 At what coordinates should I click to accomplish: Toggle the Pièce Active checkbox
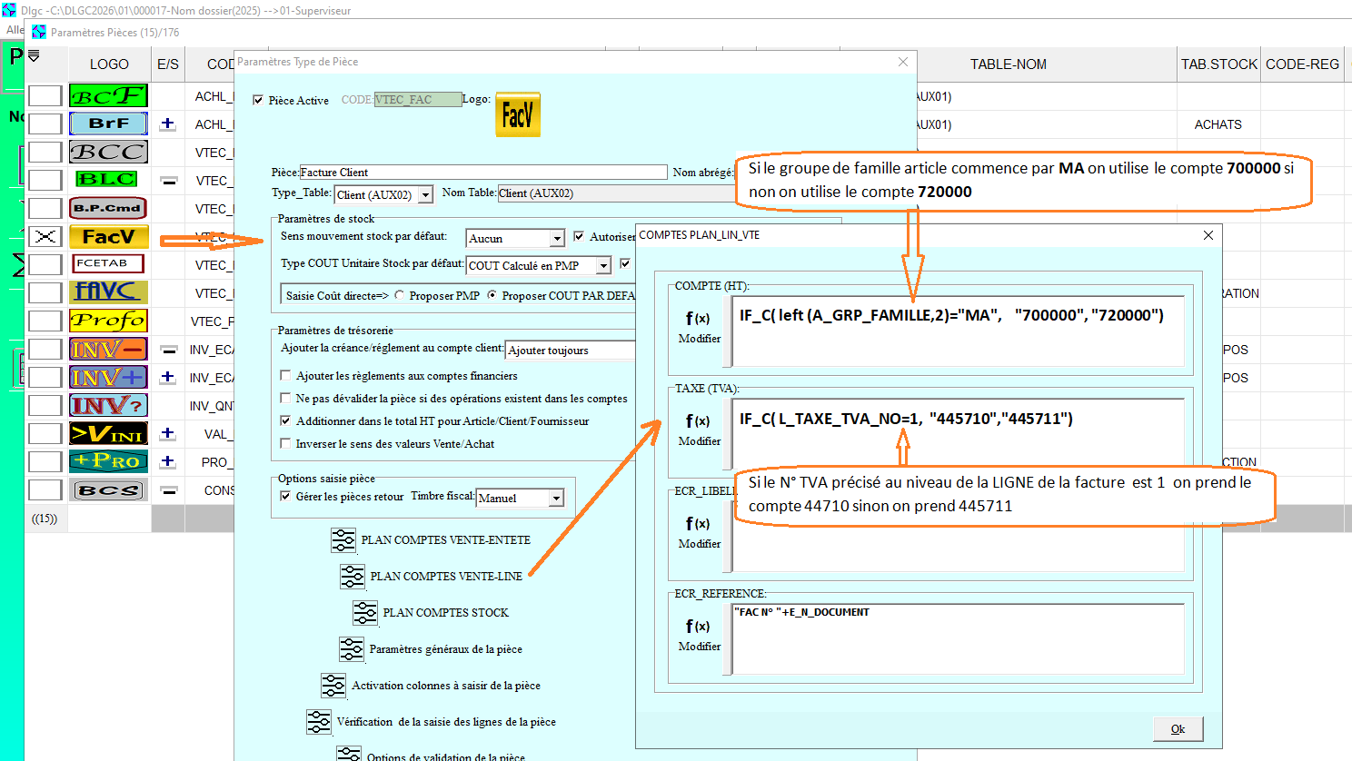258,101
